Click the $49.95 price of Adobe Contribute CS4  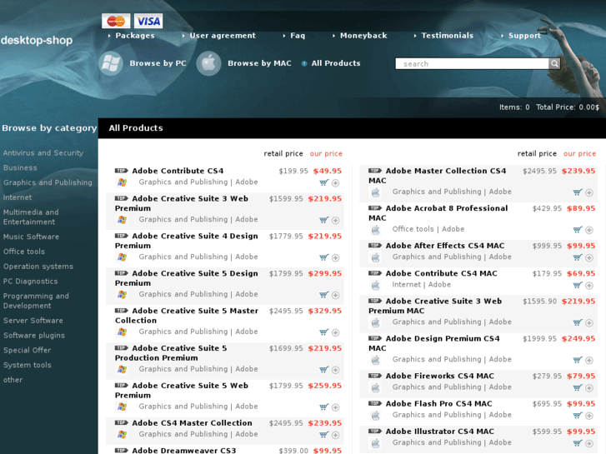click(x=328, y=171)
